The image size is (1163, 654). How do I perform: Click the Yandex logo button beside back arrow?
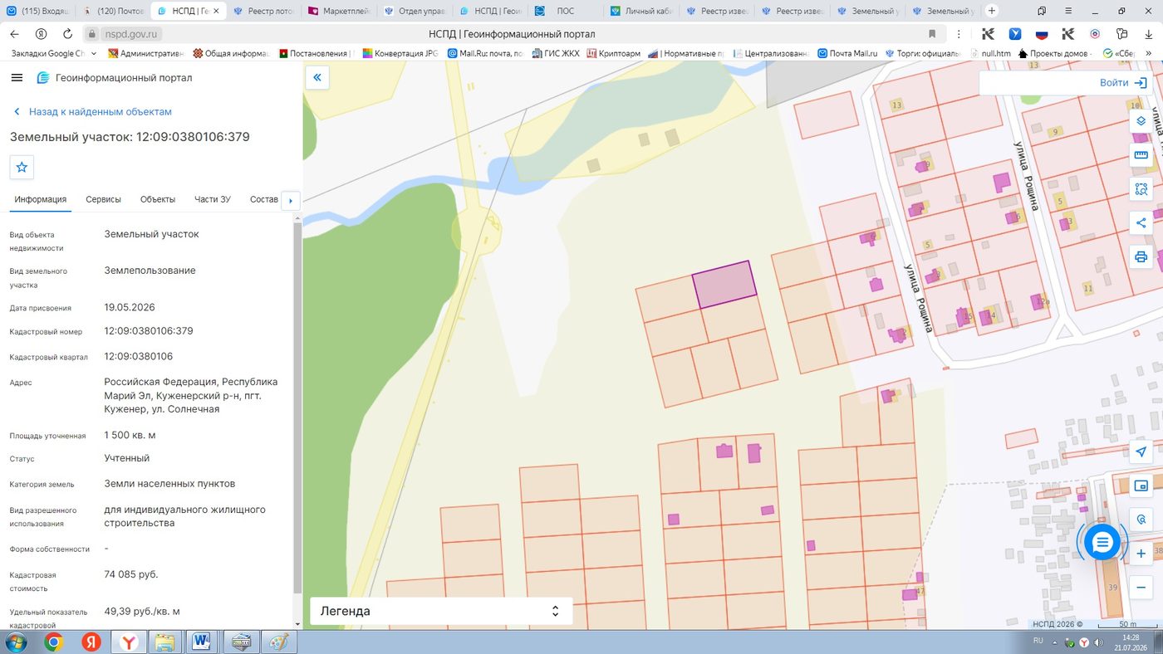pyautogui.click(x=41, y=34)
